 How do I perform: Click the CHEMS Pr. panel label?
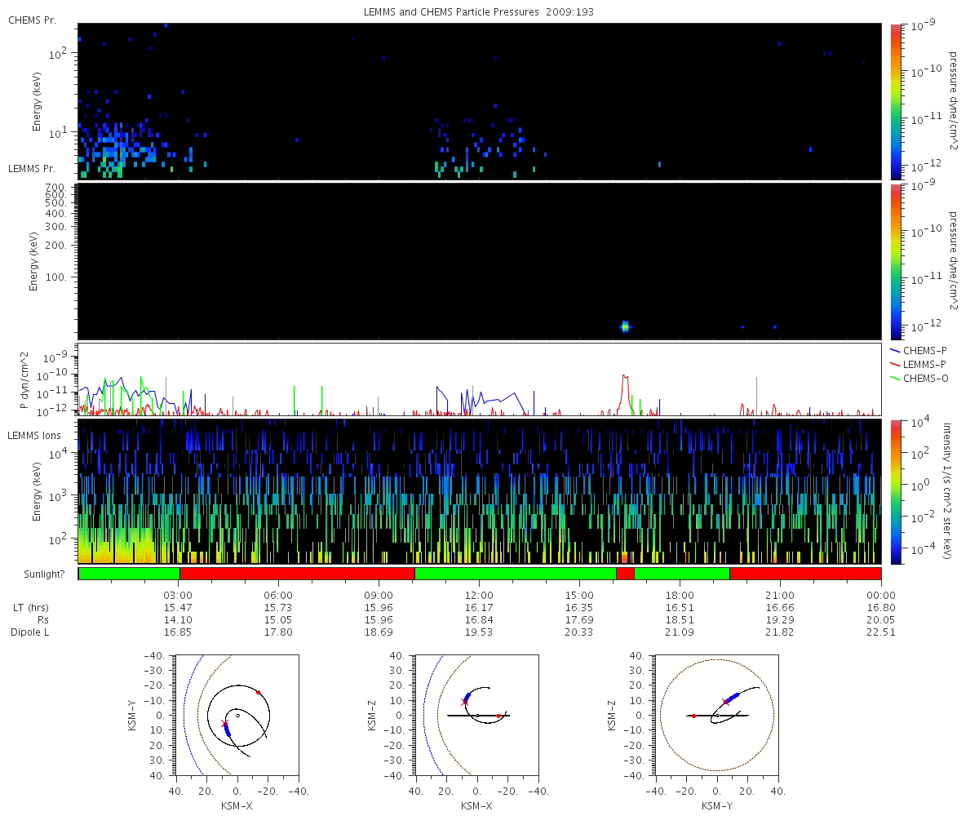pyautogui.click(x=33, y=20)
